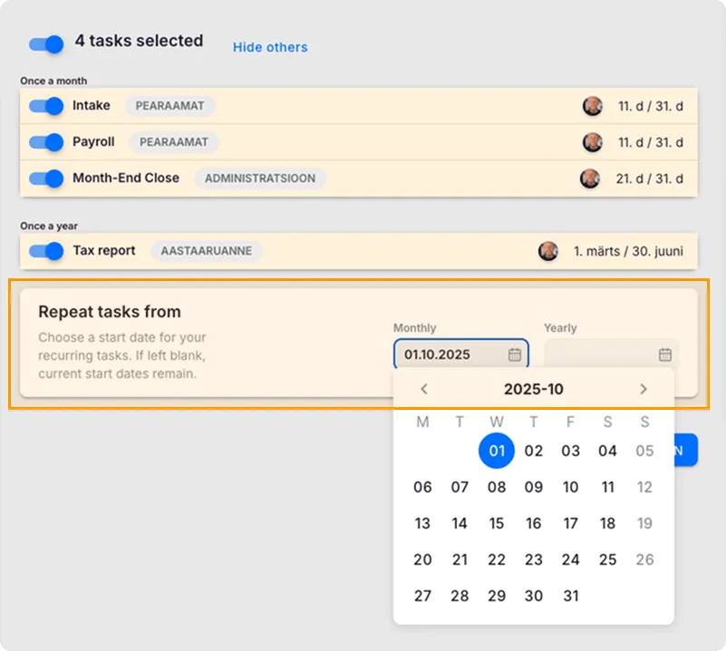Click the Payroll task assignee avatar
Screen dimensions: 726x651
(592, 142)
